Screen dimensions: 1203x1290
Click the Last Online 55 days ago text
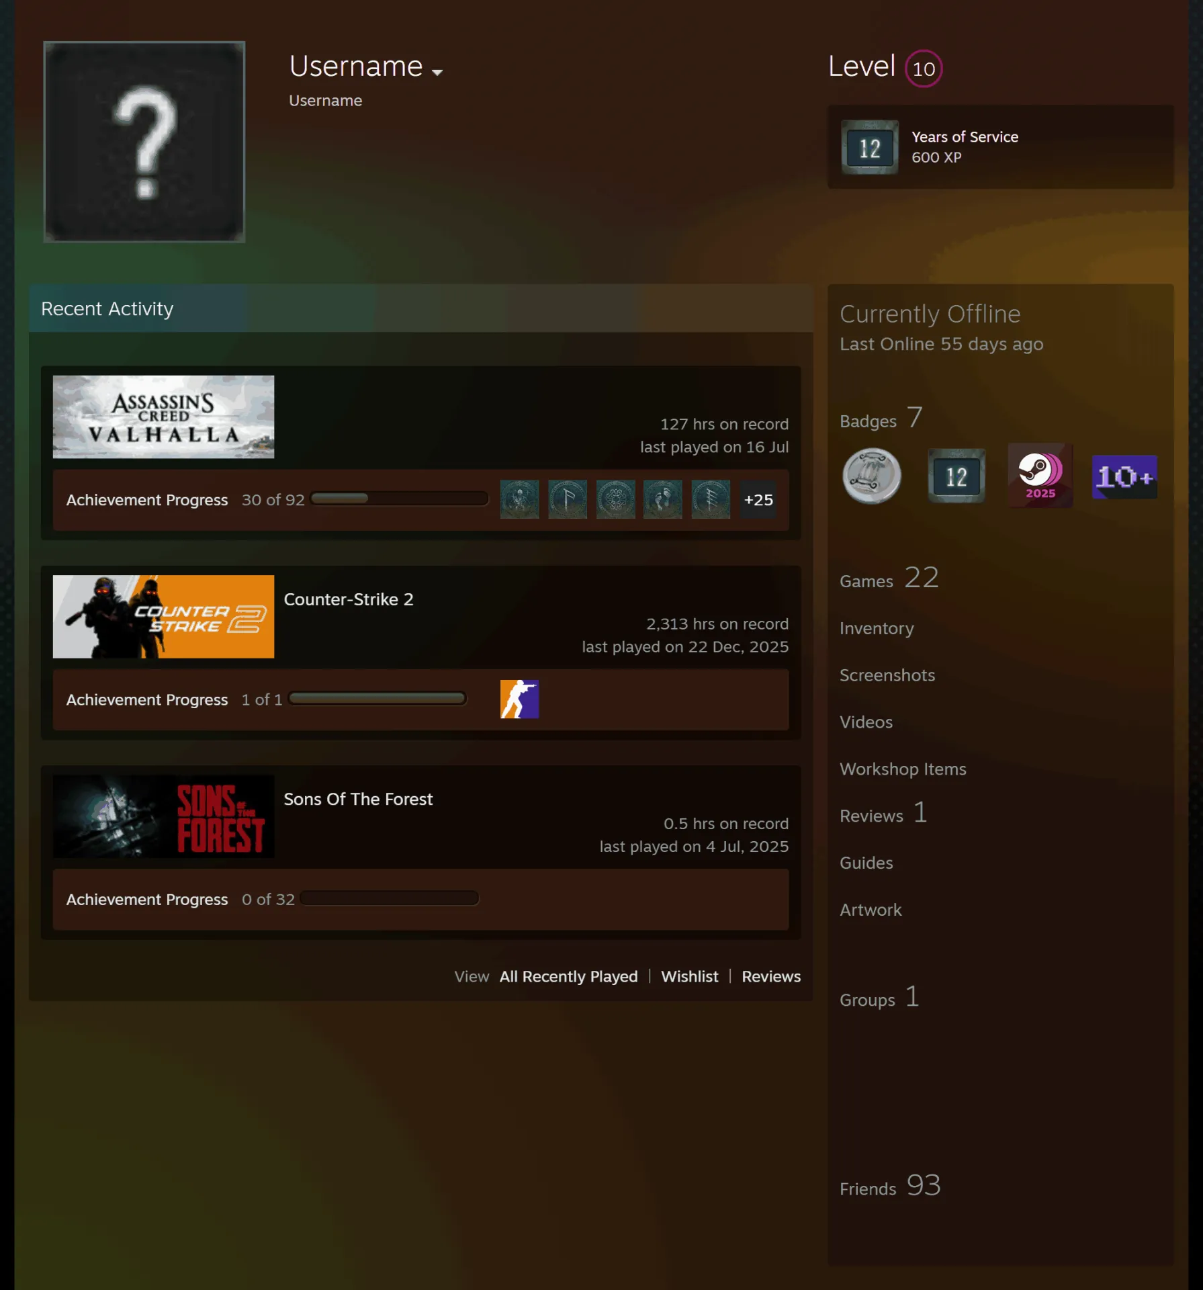(941, 344)
